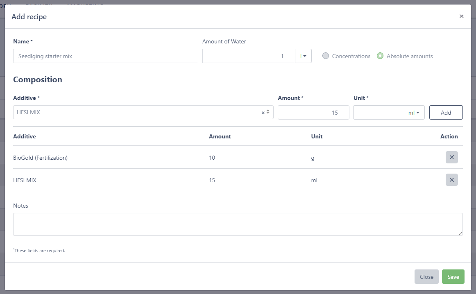This screenshot has height=294, width=476.
Task: Clear the selected HESI MIX additive
Action: [x=263, y=113]
